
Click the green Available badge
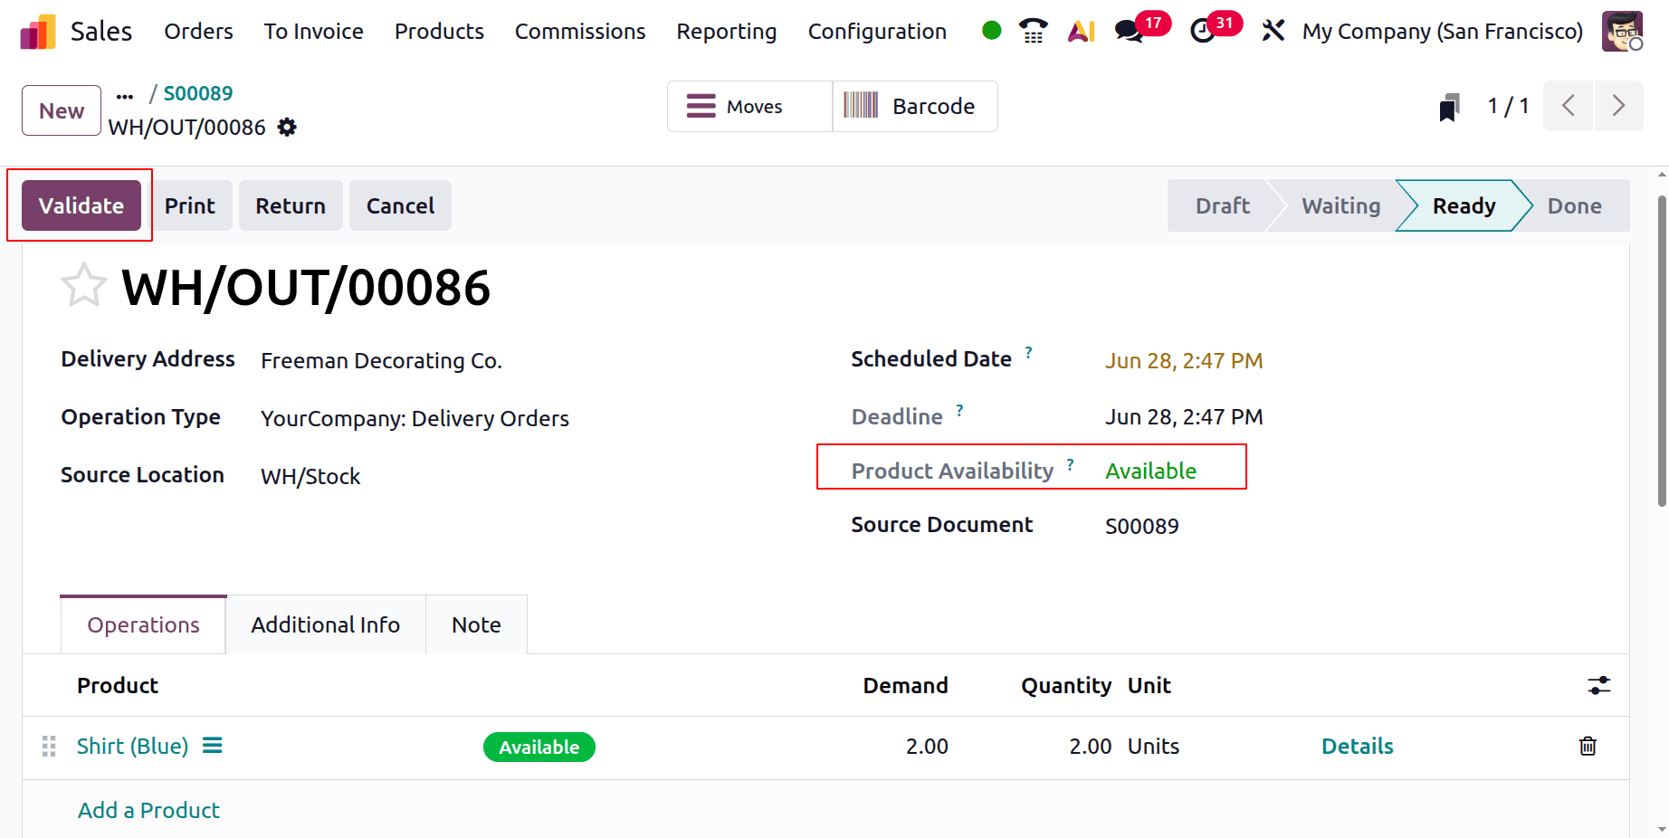pyautogui.click(x=539, y=747)
